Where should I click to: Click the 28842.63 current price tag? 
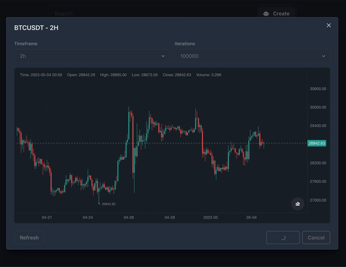click(317, 144)
